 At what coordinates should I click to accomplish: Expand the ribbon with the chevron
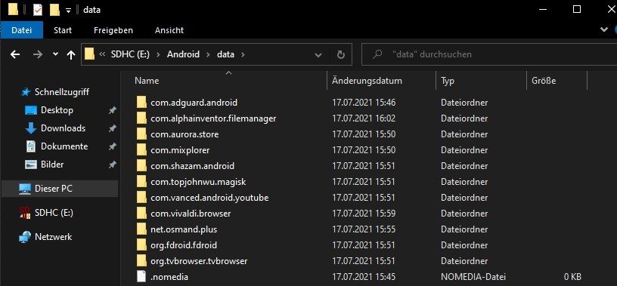(x=603, y=30)
